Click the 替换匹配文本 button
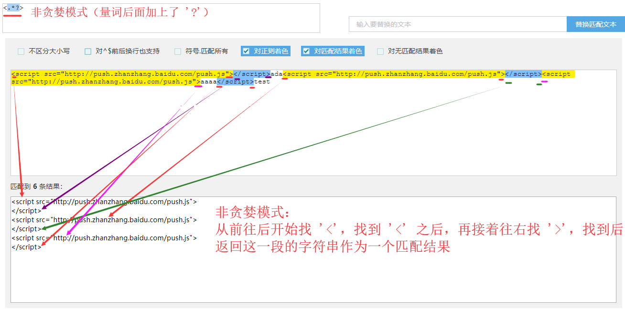 pyautogui.click(x=595, y=24)
